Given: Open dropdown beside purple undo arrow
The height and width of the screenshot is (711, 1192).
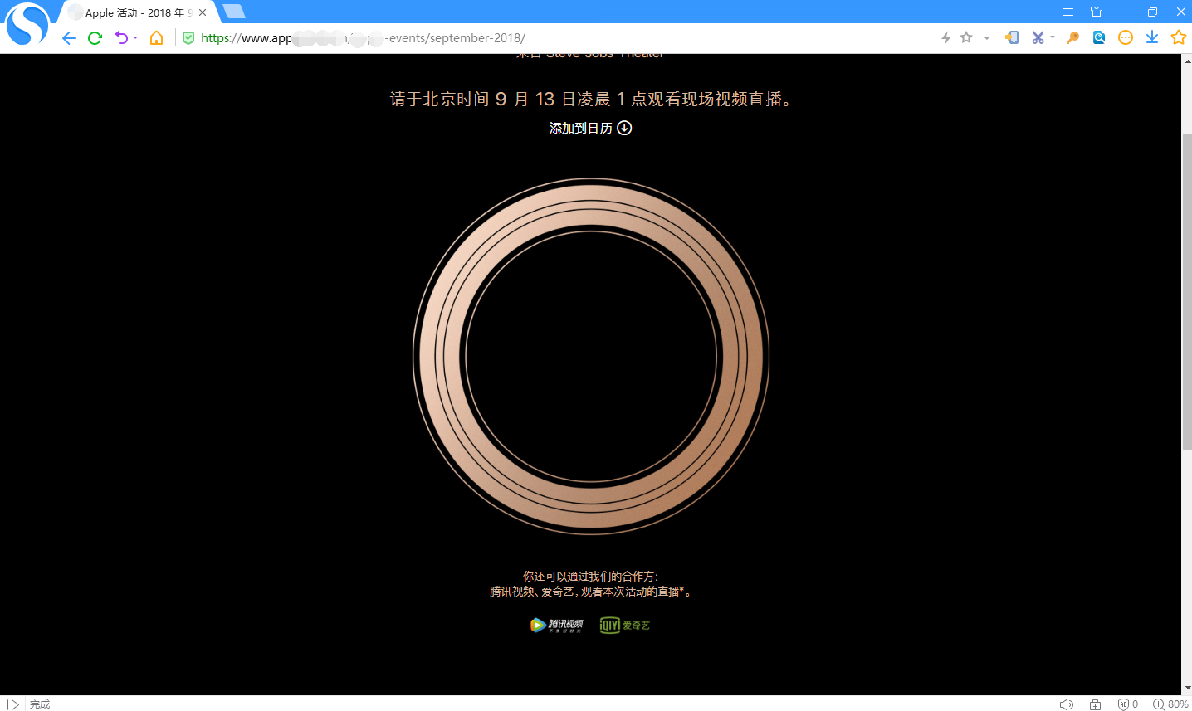Looking at the screenshot, I should tap(135, 38).
